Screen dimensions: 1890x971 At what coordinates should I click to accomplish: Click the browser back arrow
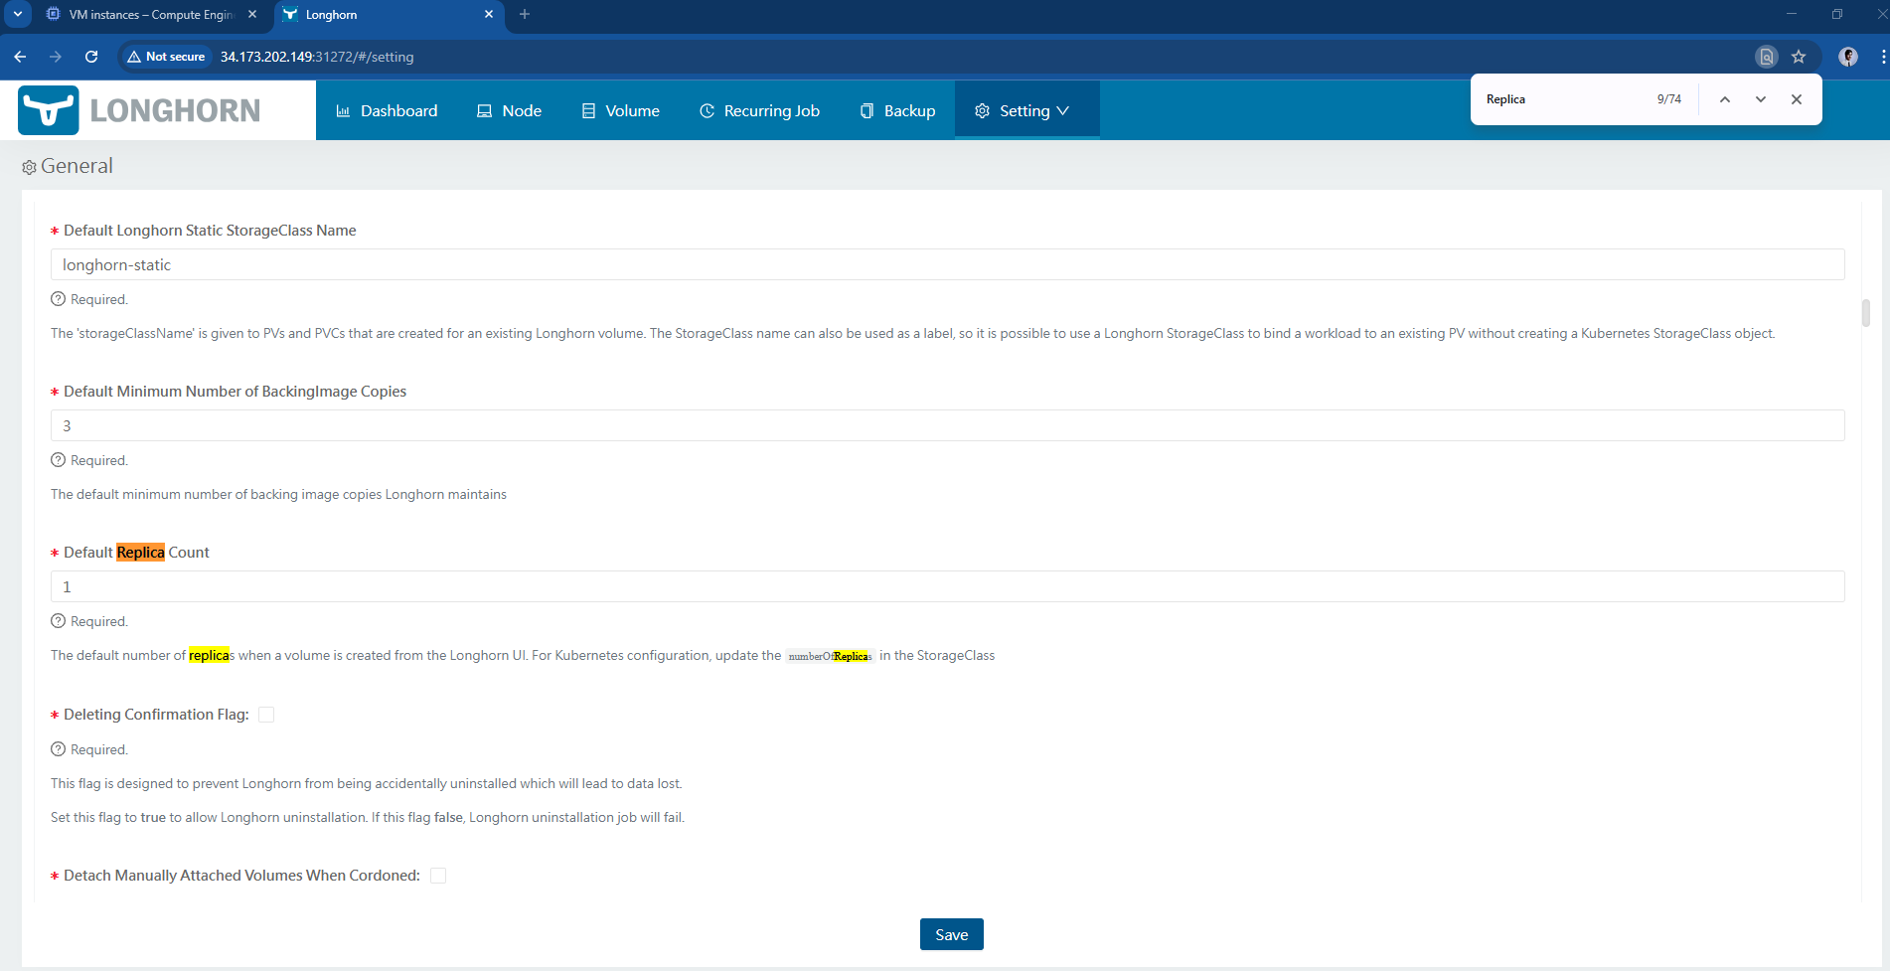point(20,57)
